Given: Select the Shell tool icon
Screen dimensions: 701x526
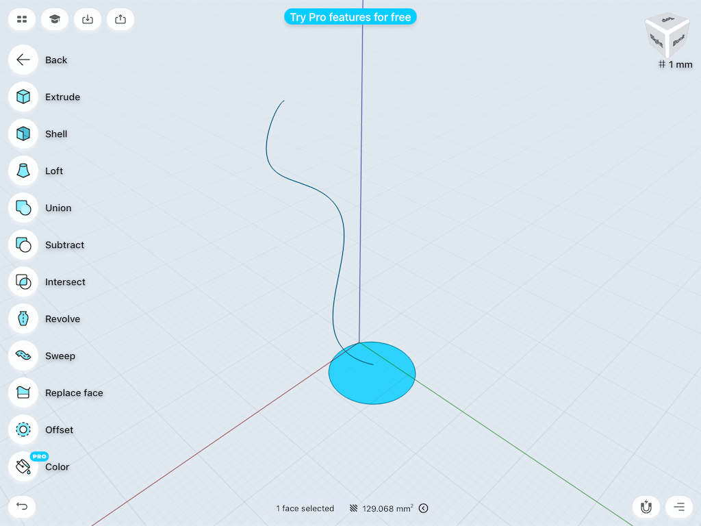Looking at the screenshot, I should tap(23, 134).
